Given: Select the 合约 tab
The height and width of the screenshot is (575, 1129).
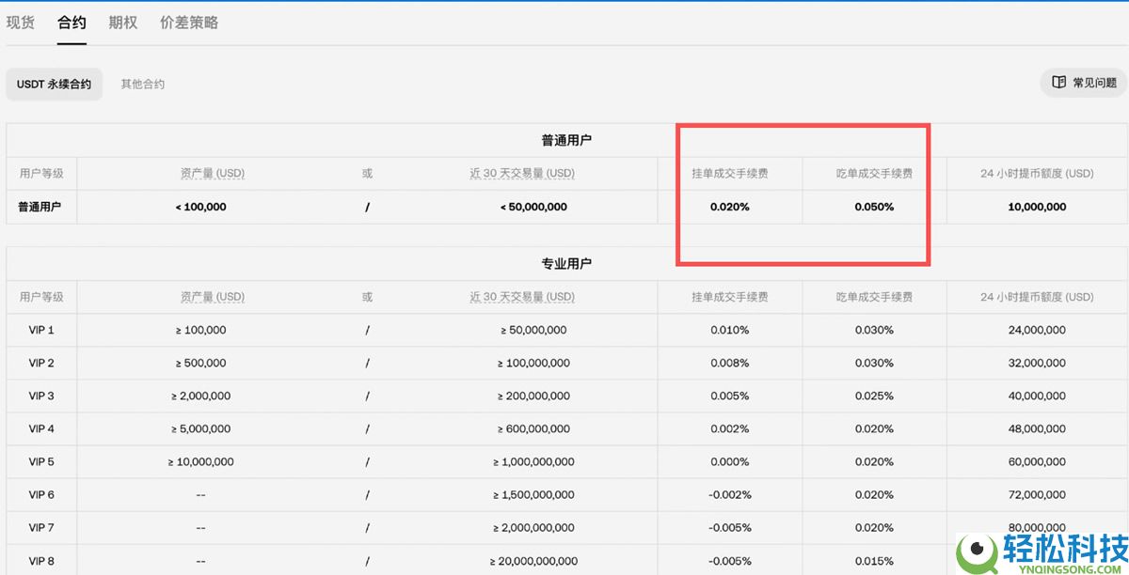Looking at the screenshot, I should (x=72, y=22).
